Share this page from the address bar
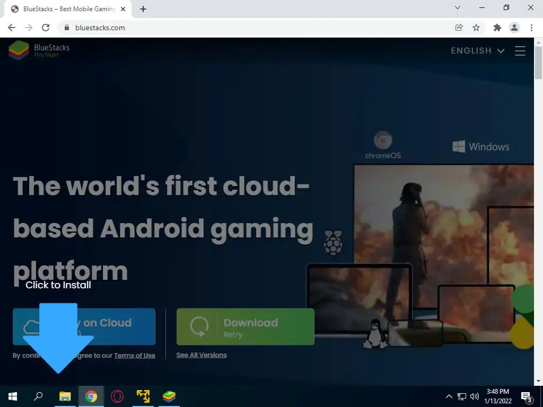 tap(459, 28)
